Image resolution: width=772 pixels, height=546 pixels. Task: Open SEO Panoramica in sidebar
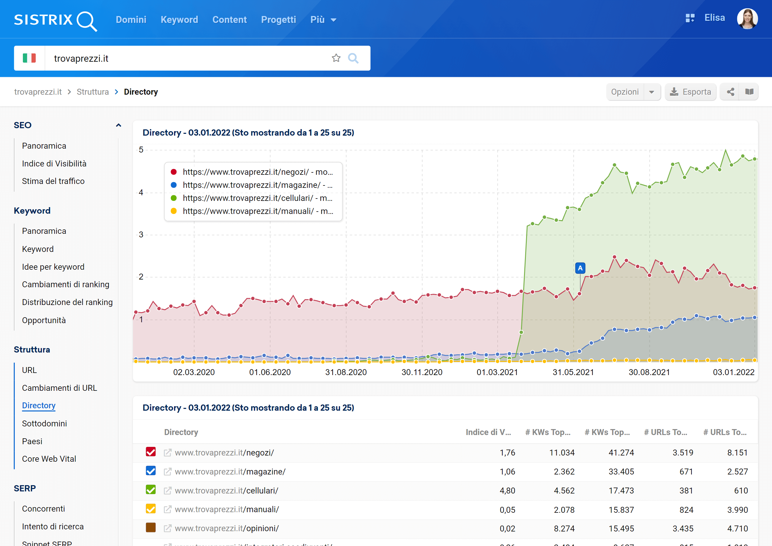(44, 146)
